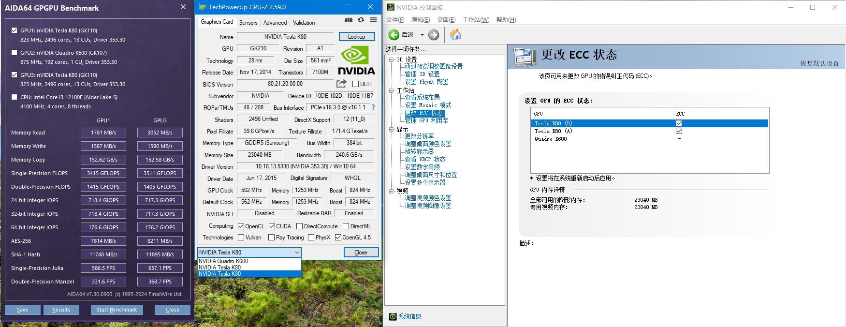Toggle ECC checkbox for Tesla K80 (B)

tap(679, 123)
